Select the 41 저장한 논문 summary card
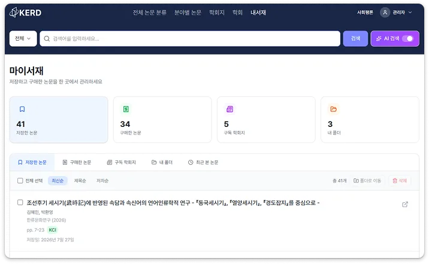The image size is (429, 264). coord(59,120)
